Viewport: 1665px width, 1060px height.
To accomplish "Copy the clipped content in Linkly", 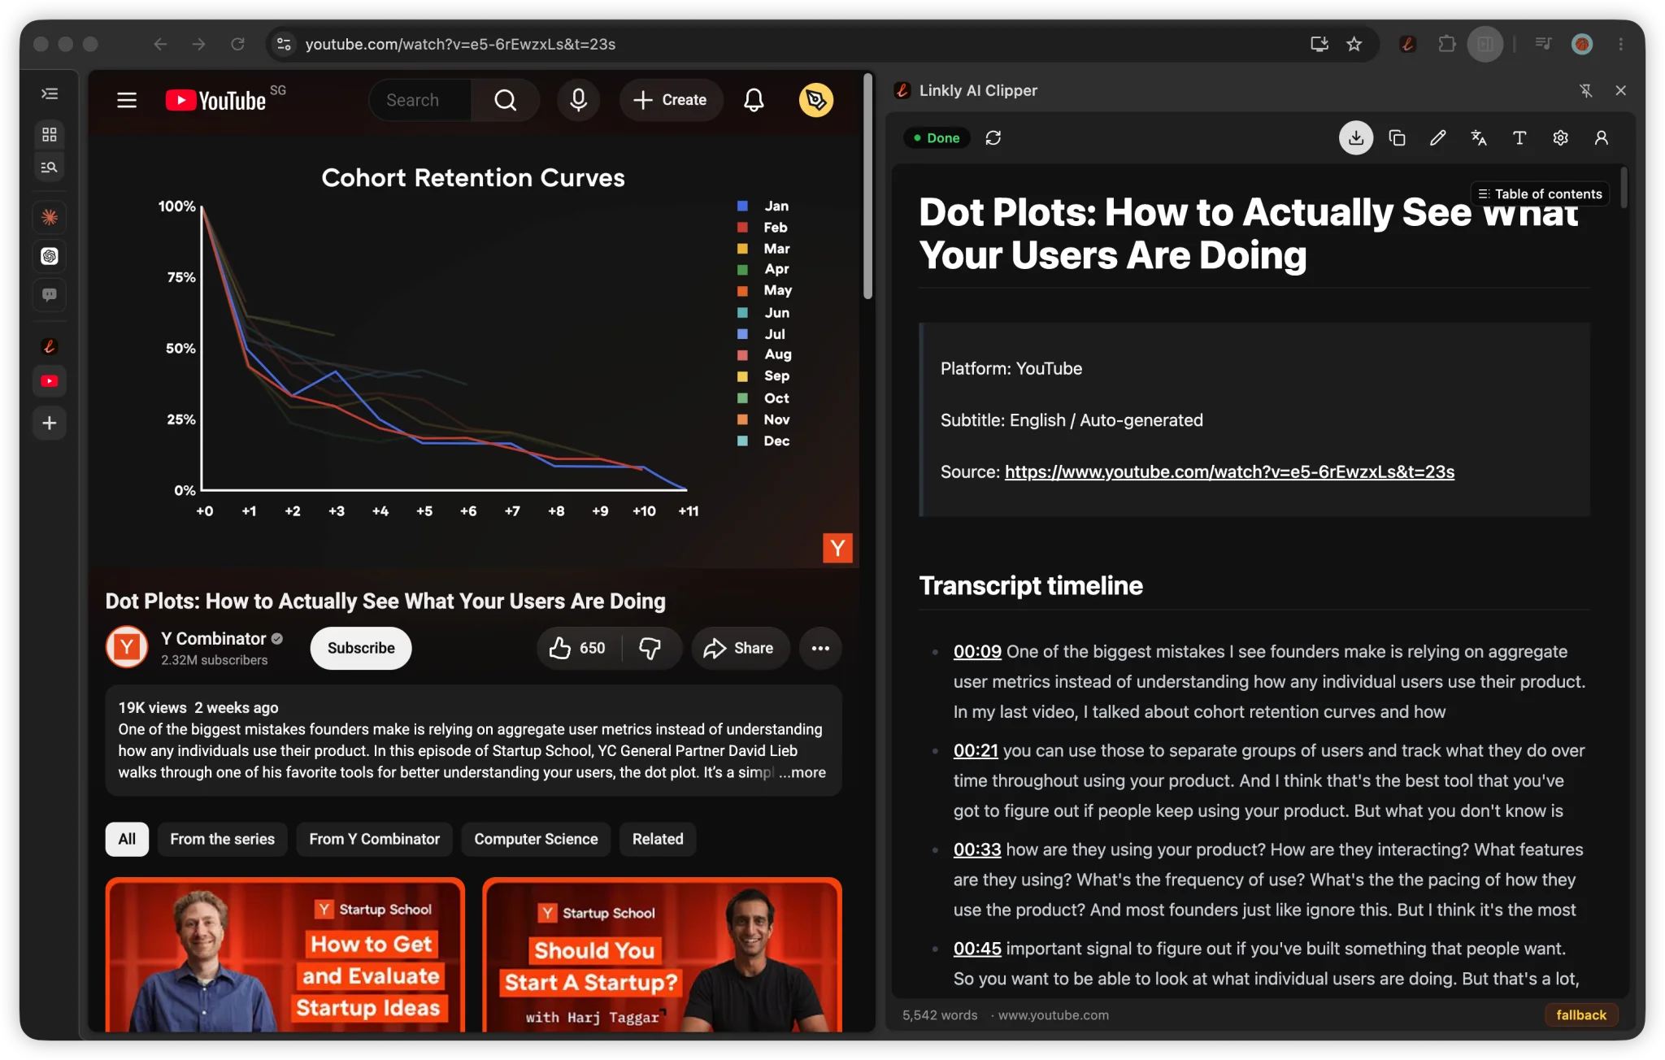I will pos(1397,138).
